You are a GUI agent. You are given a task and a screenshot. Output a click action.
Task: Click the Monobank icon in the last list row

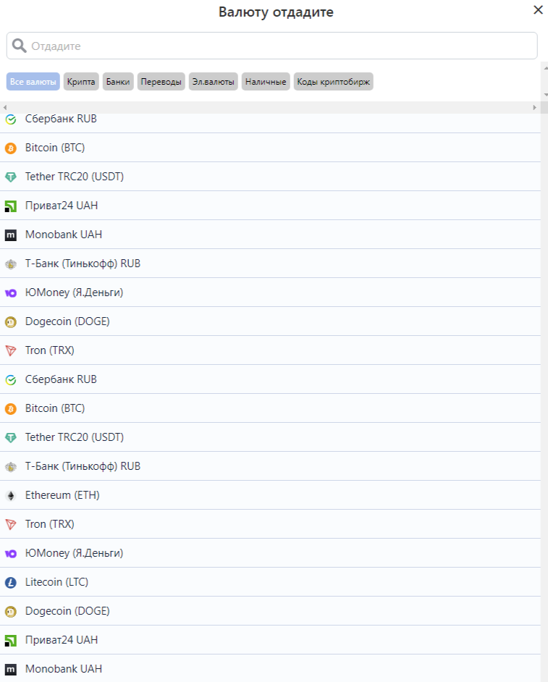[x=11, y=670]
